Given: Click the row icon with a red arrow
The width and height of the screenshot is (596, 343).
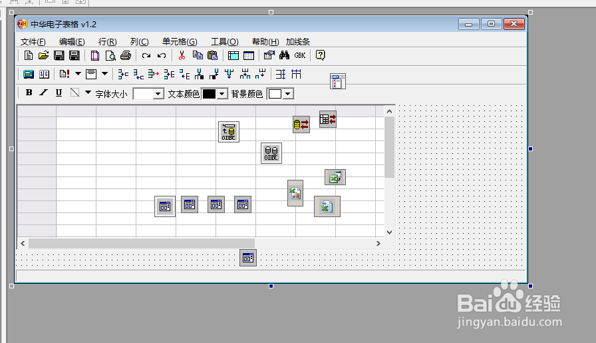Looking at the screenshot, I should 154,74.
